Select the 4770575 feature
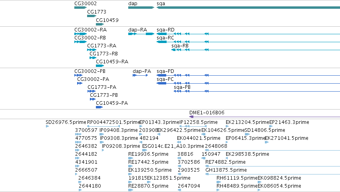Screen dimensions: 340x192 pos(86,138)
